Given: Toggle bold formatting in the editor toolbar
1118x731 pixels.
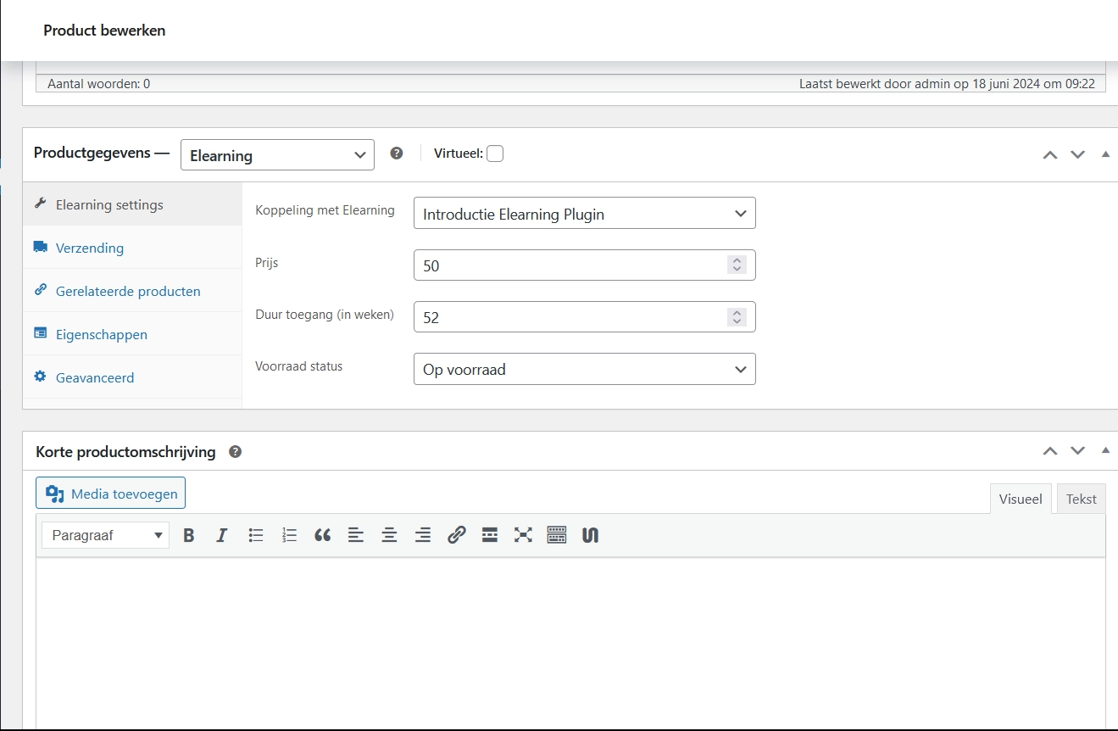Looking at the screenshot, I should click(x=189, y=535).
